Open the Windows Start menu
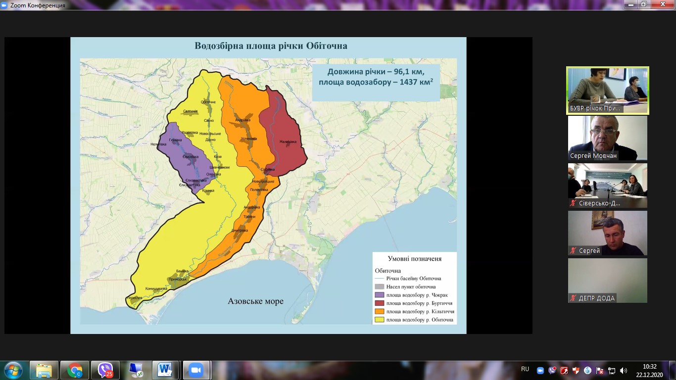 (13, 370)
